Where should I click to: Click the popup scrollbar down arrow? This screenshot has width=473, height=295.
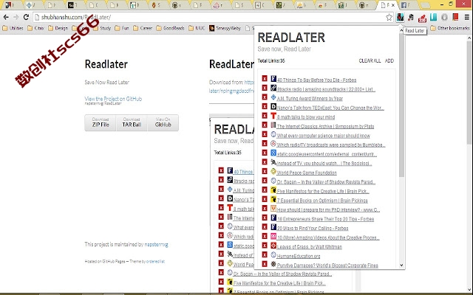(x=401, y=265)
